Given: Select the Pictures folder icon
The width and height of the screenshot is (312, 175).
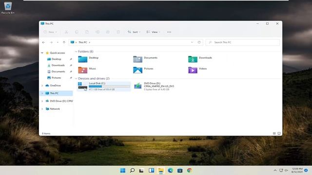Looking at the screenshot, I should [x=137, y=70].
